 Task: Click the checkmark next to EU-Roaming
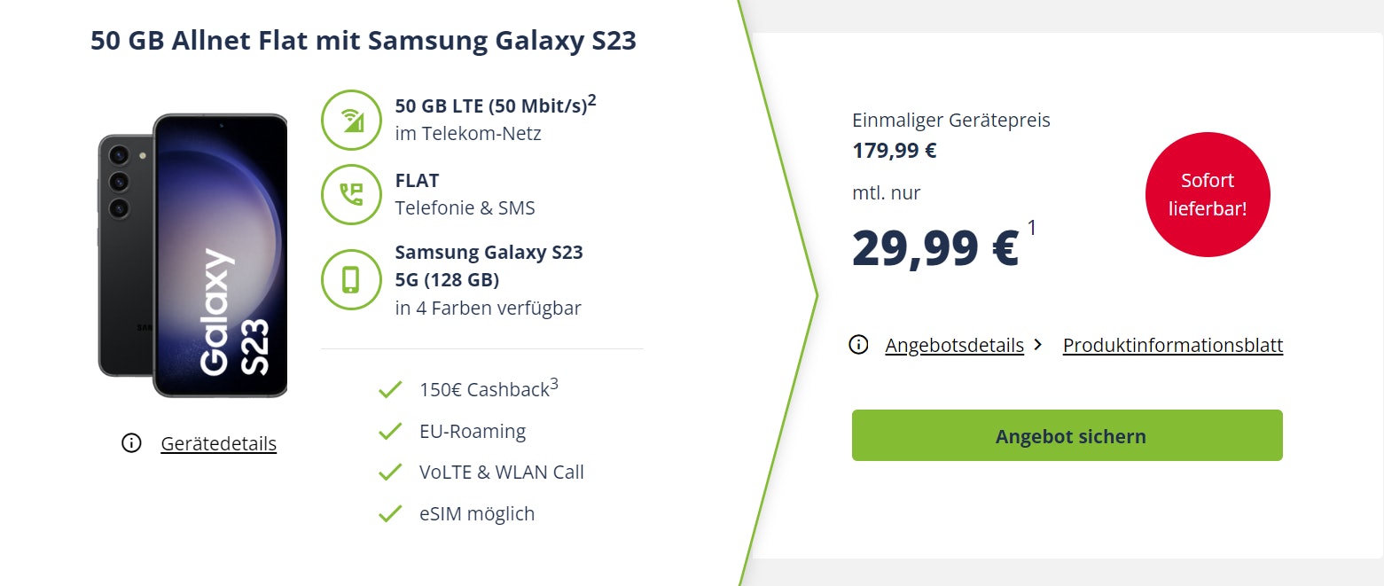click(390, 430)
